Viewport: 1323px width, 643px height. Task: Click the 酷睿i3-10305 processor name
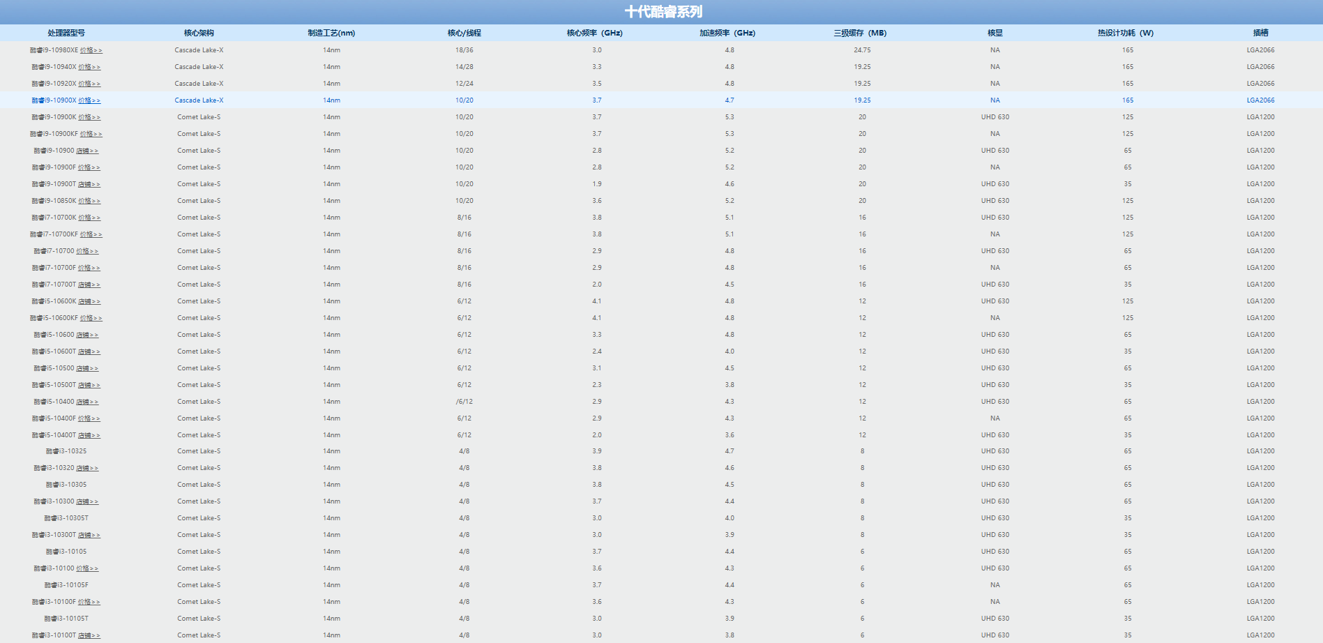[x=66, y=485]
